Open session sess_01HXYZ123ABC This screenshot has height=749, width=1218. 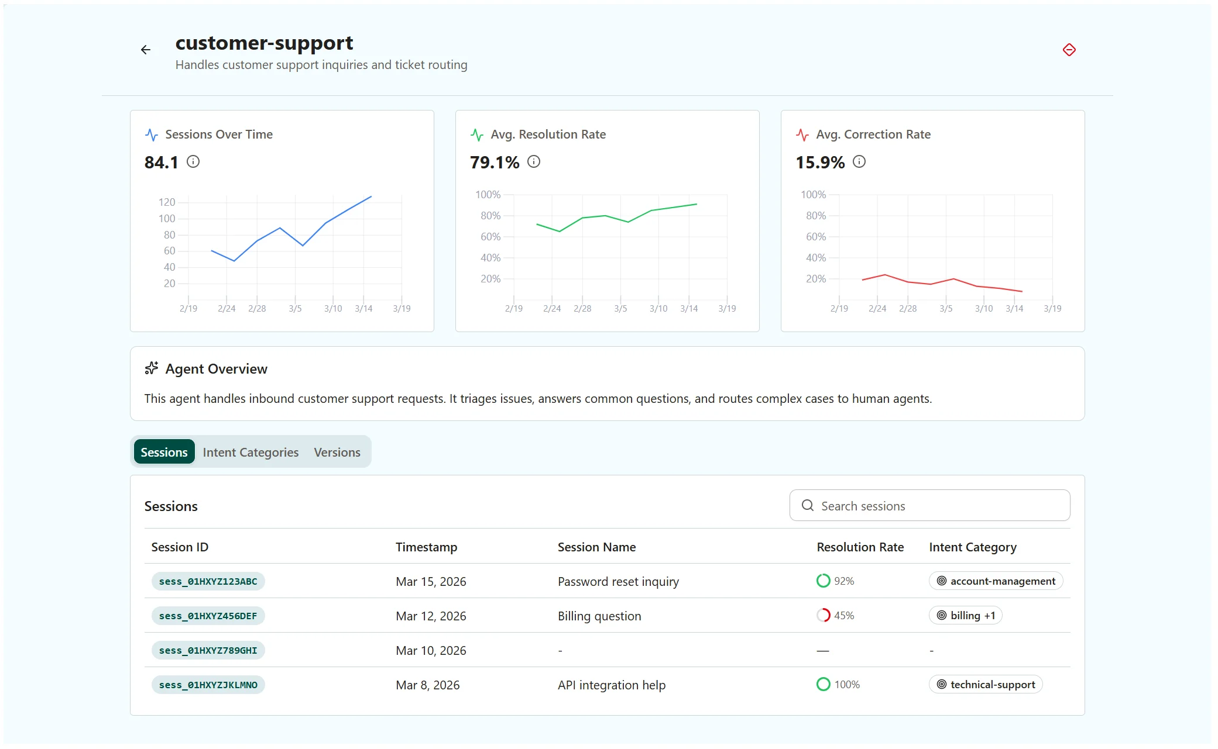[x=208, y=581]
